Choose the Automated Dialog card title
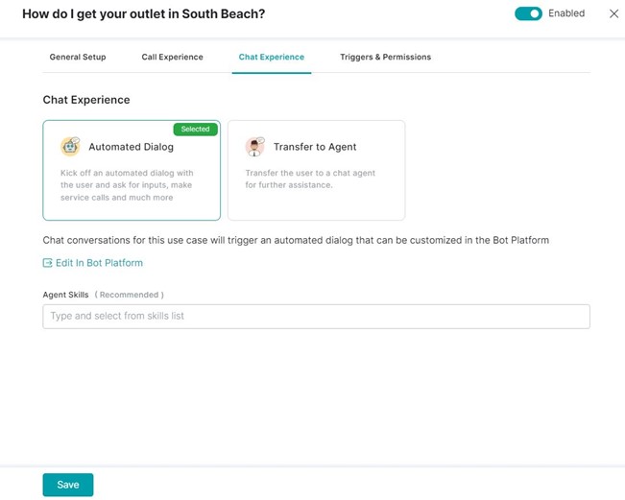625x500 pixels. coord(131,148)
